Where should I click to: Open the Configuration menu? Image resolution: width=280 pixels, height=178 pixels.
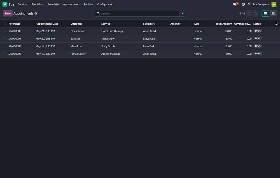[105, 4]
